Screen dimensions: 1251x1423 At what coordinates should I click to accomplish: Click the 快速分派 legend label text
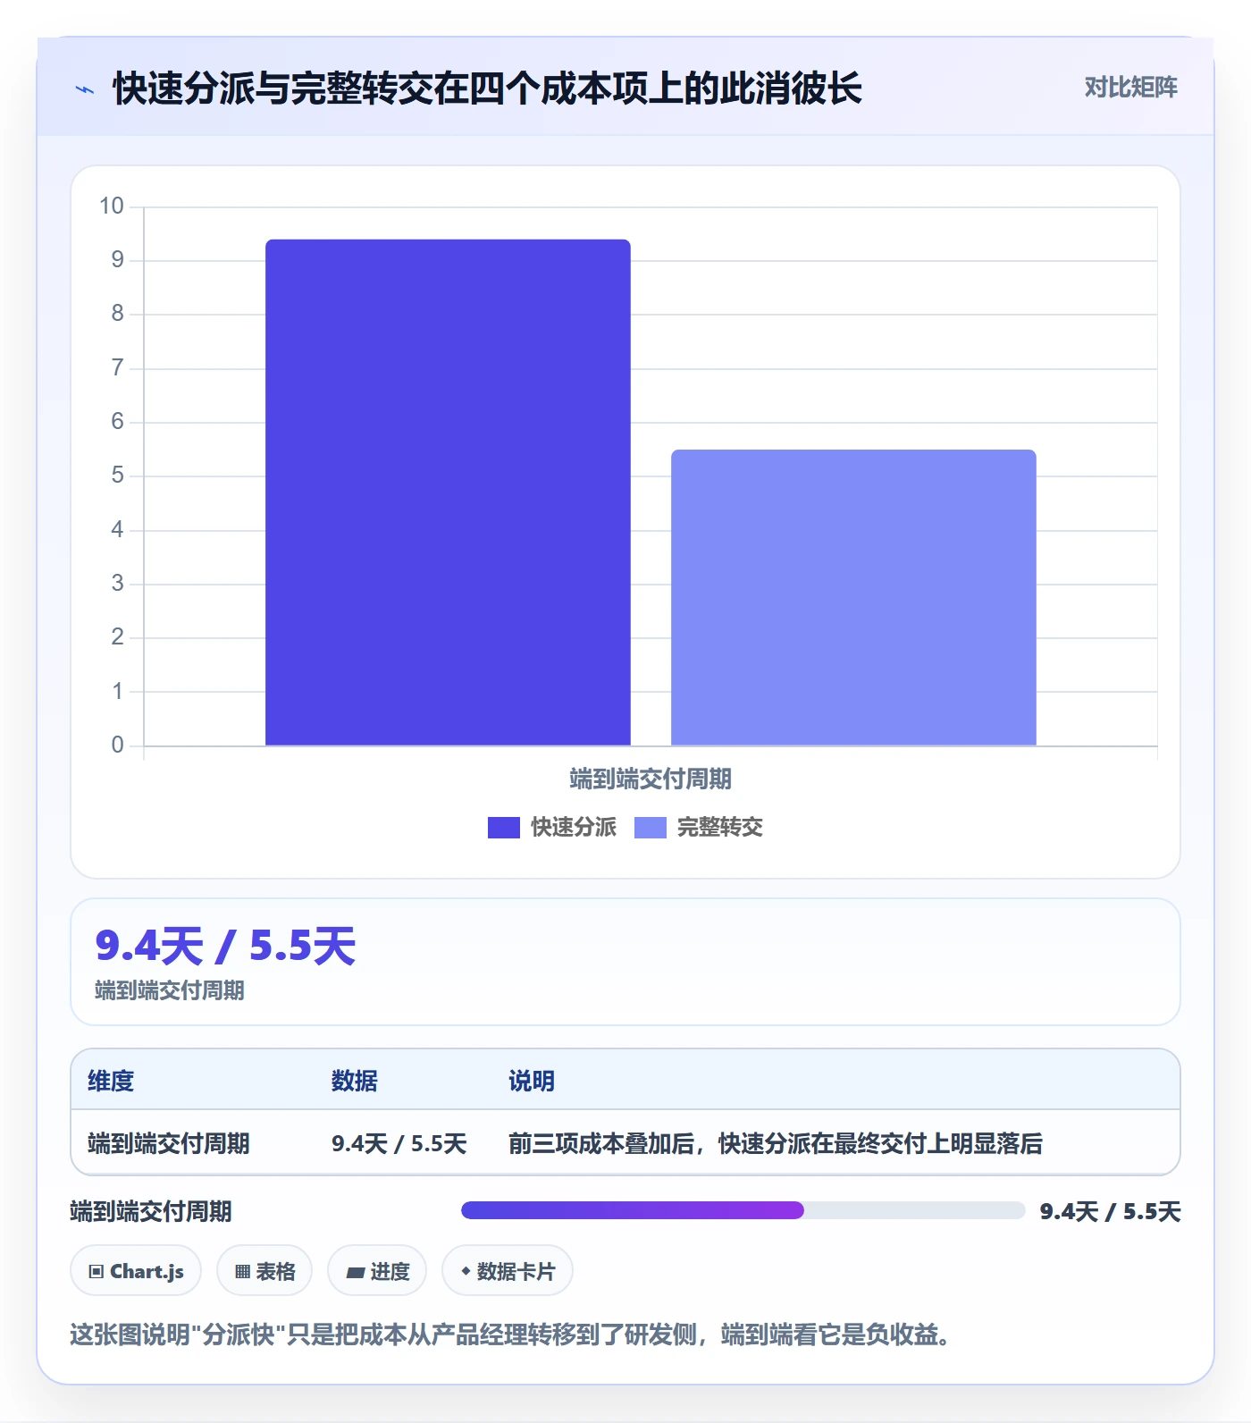point(574,828)
